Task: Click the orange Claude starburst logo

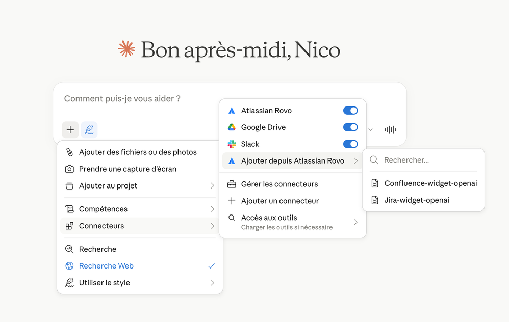Action: pos(126,49)
